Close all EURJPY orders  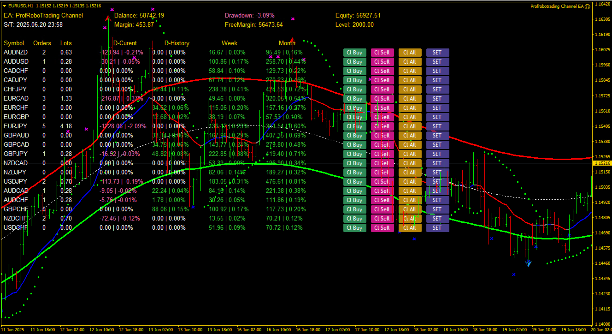[410, 126]
